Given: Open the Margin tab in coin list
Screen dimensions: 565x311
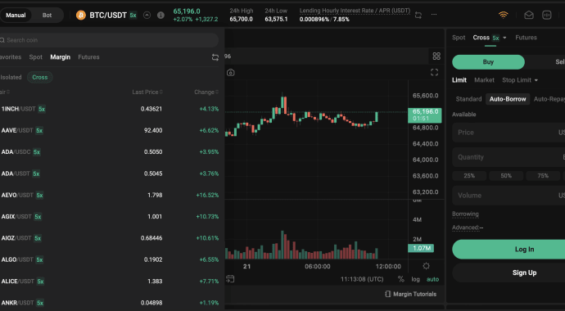Looking at the screenshot, I should pos(60,56).
